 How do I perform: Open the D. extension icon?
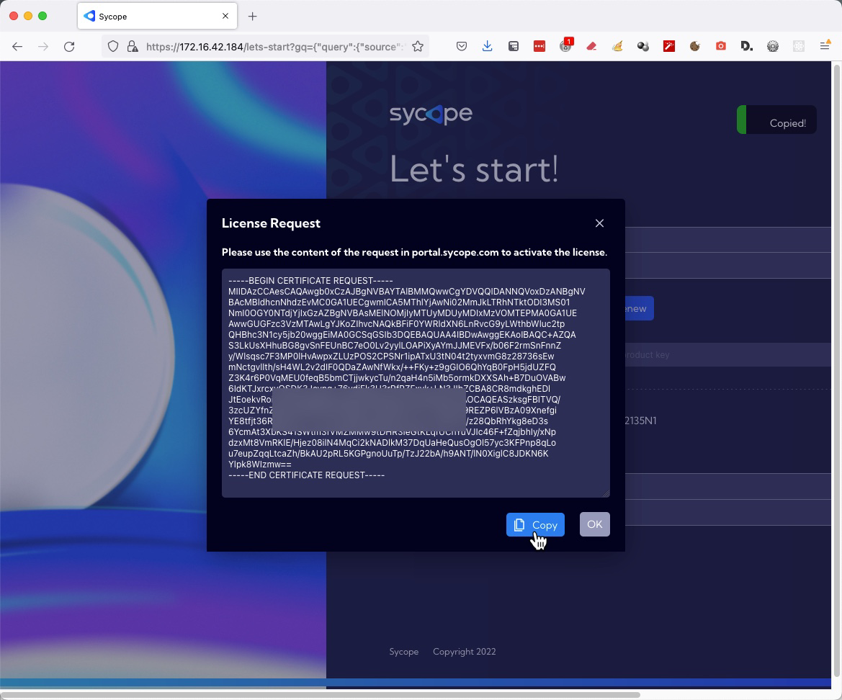point(746,47)
